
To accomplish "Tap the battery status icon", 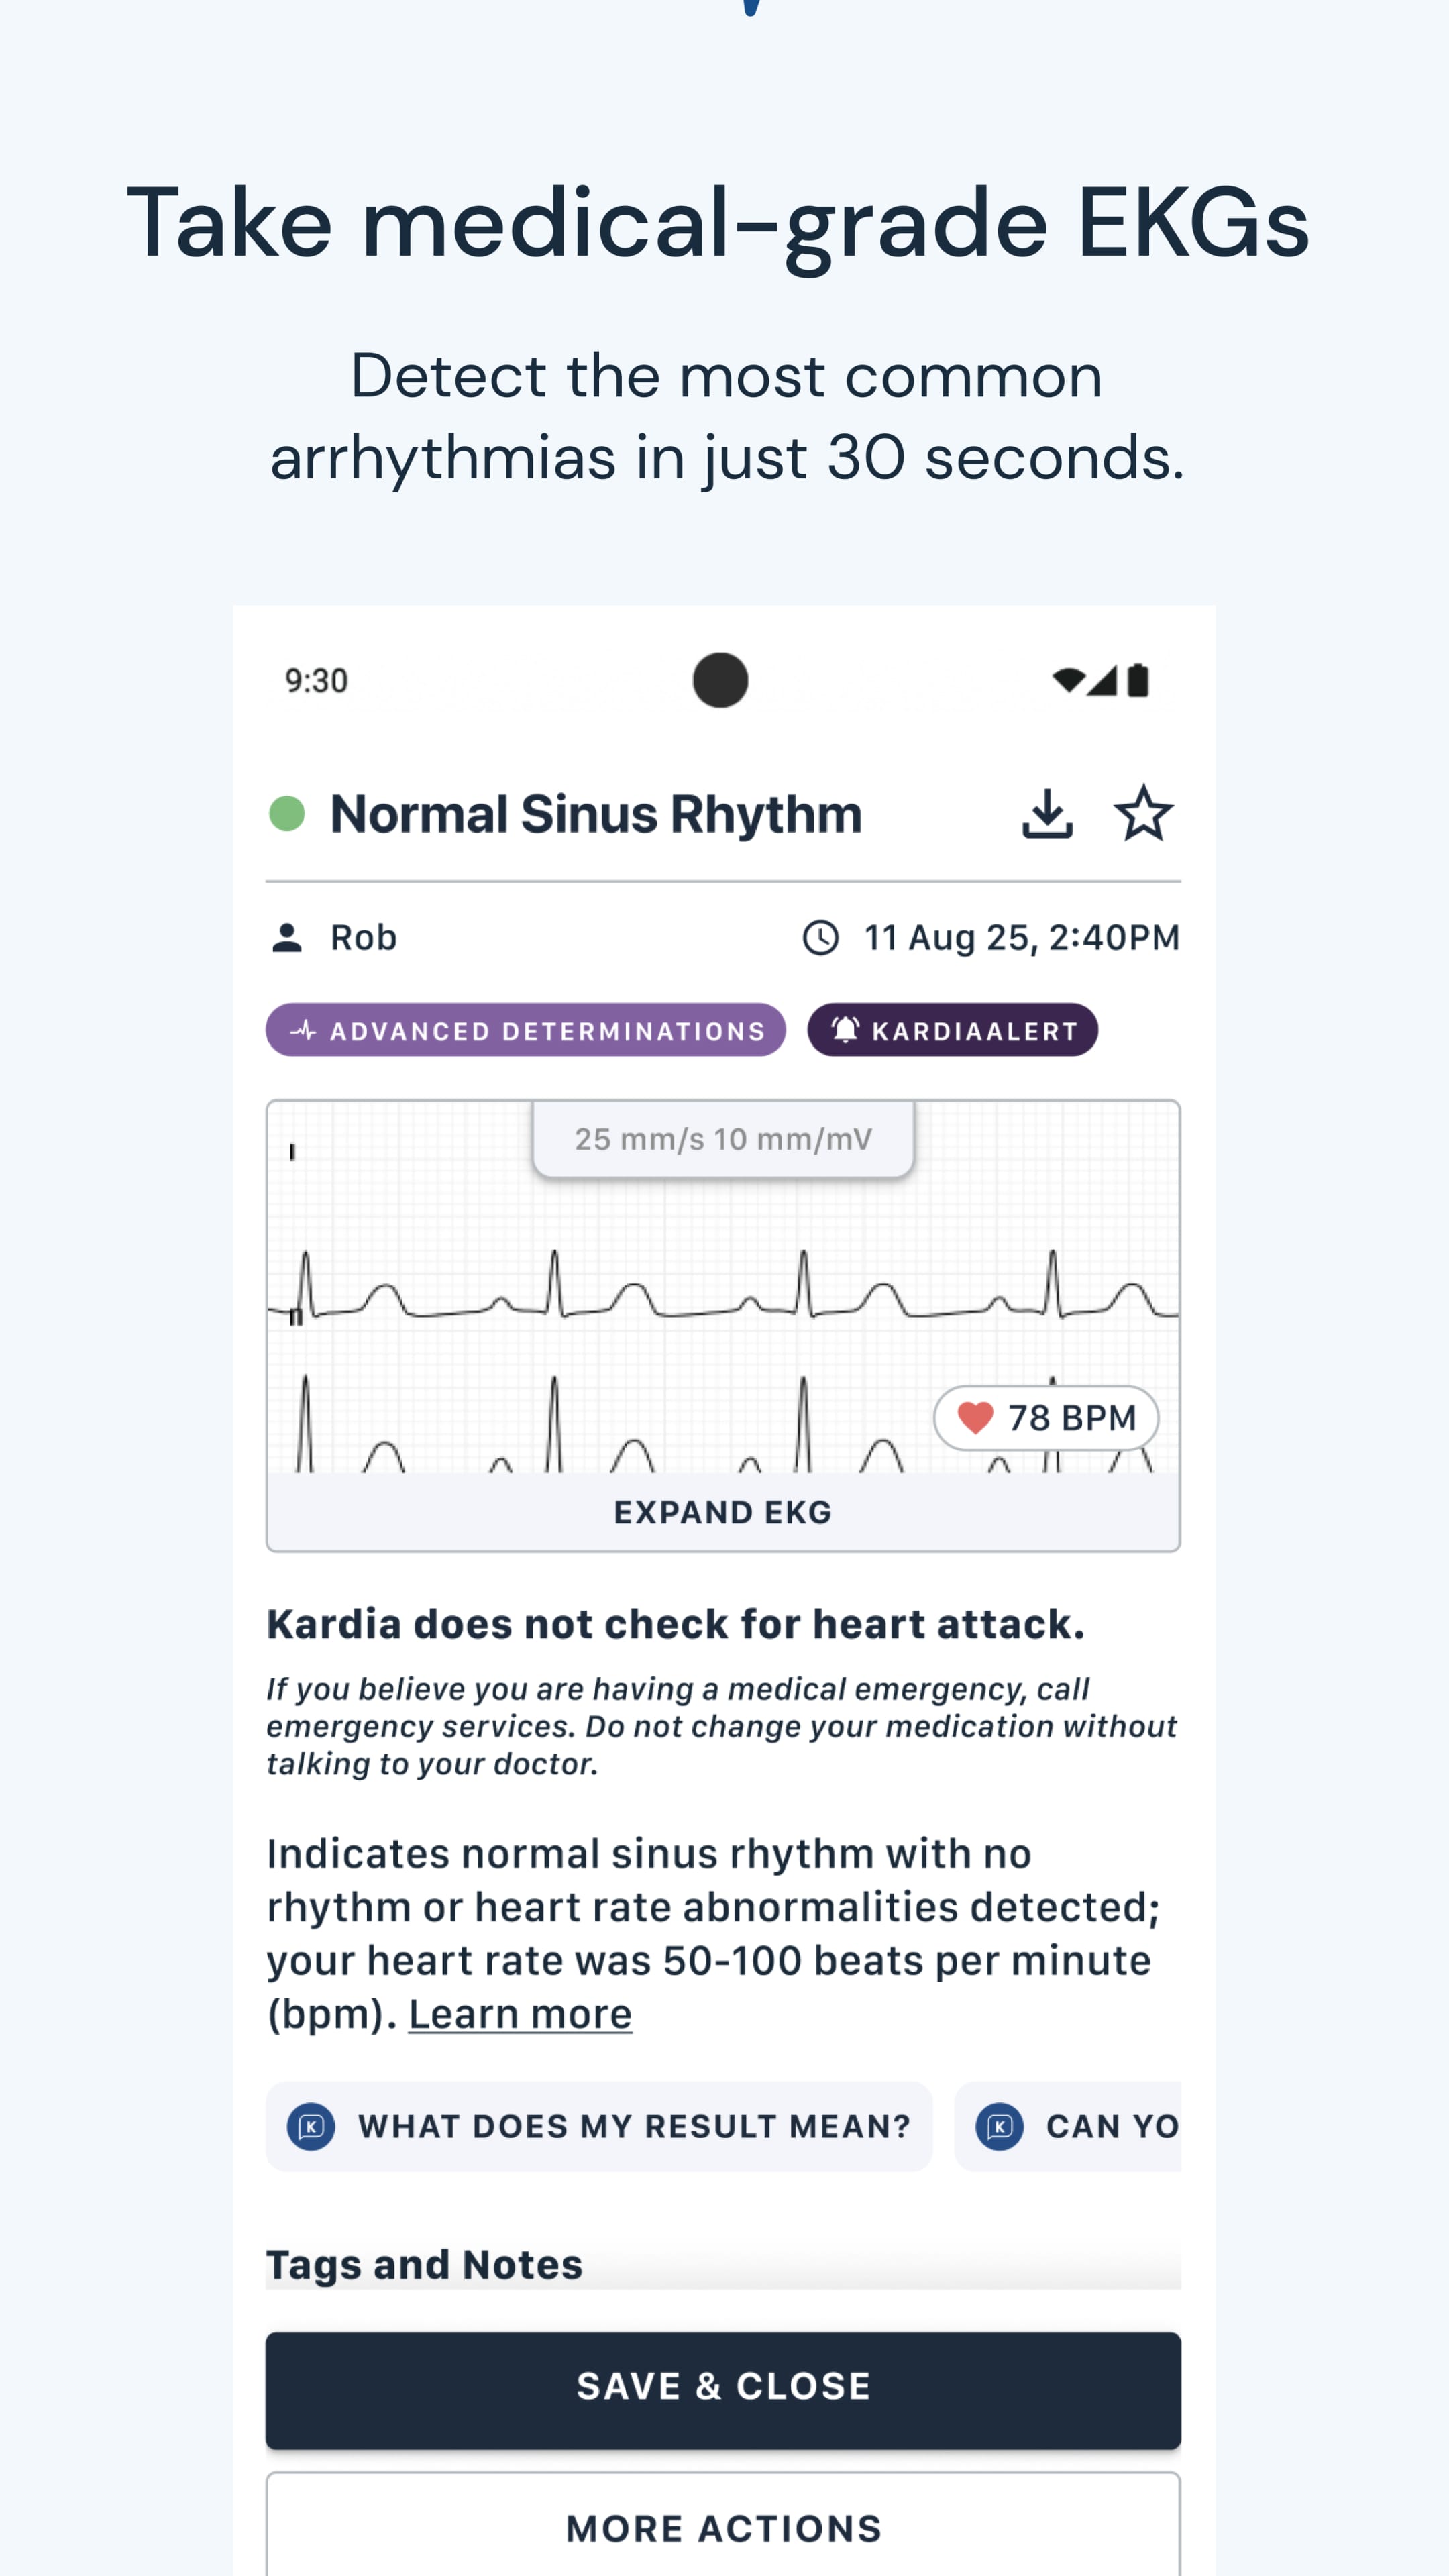I will [x=1138, y=681].
